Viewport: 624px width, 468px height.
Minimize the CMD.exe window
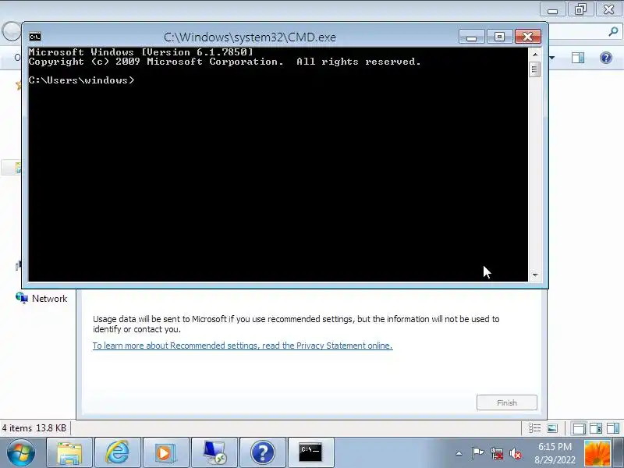pos(472,37)
